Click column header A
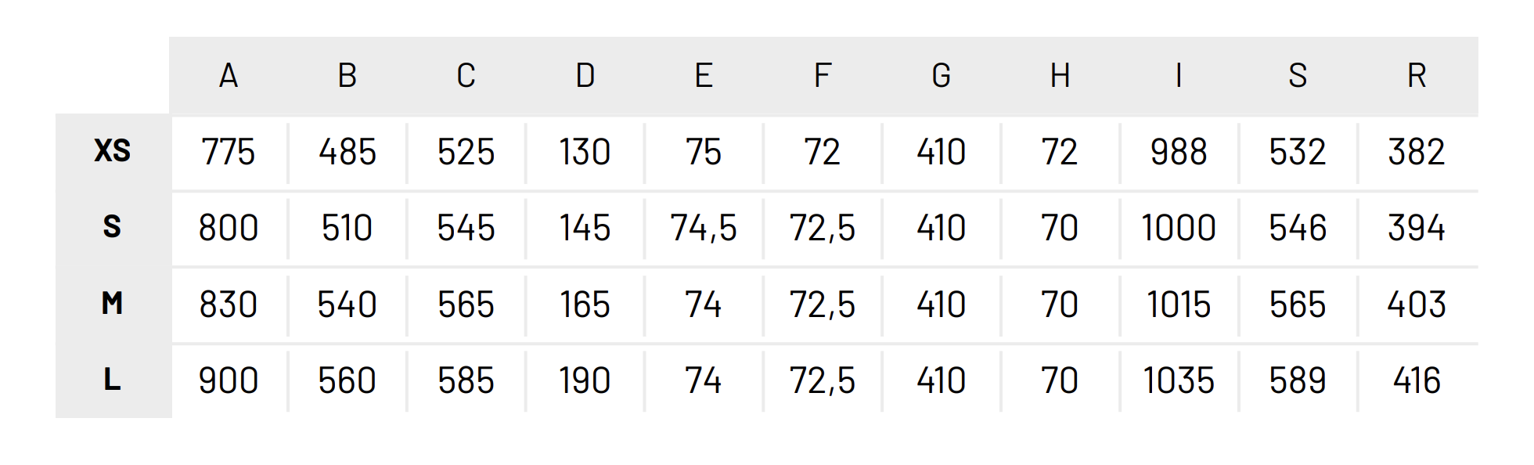 pos(229,76)
